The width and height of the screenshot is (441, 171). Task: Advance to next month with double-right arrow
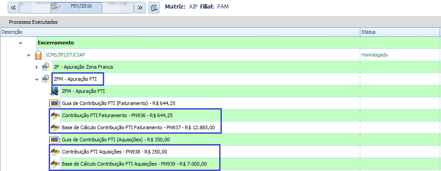(x=140, y=8)
